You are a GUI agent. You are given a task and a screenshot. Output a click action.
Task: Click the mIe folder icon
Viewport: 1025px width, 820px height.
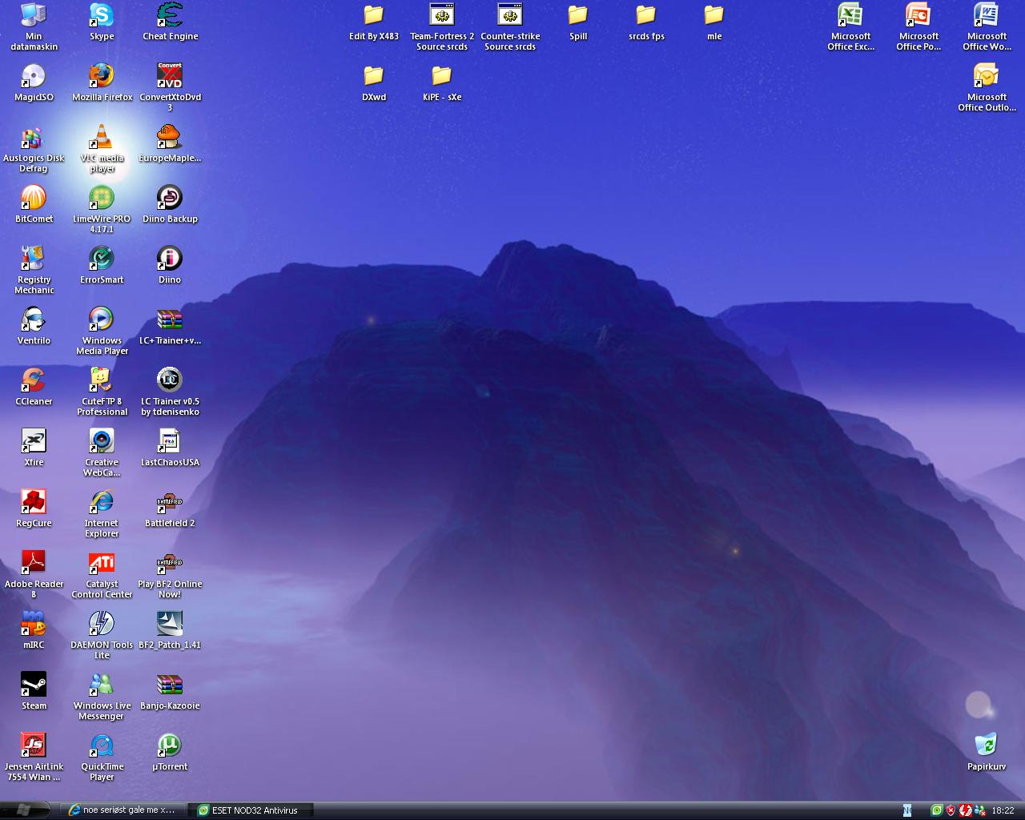[714, 22]
